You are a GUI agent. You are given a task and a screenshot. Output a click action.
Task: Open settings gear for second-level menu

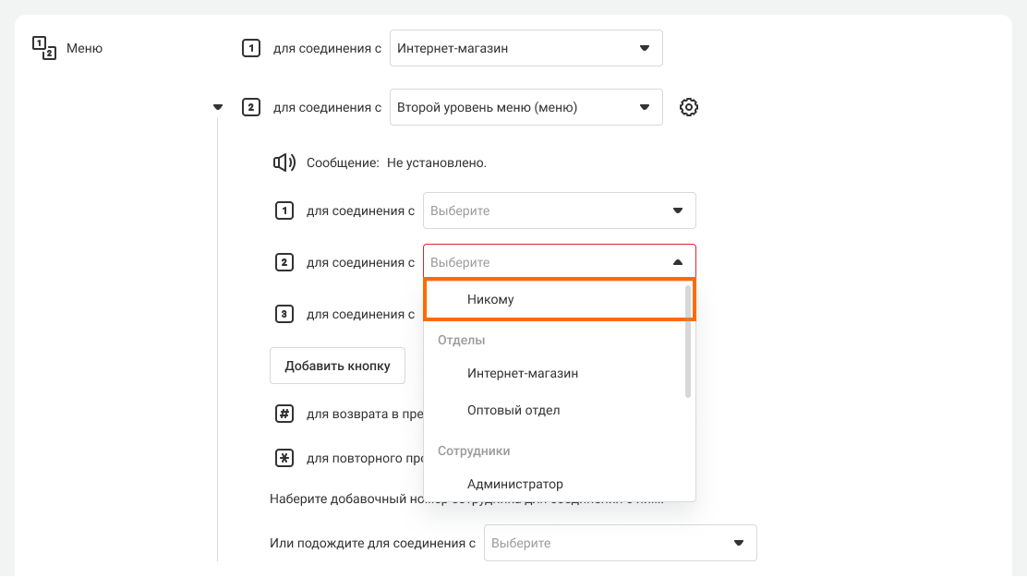click(x=688, y=107)
